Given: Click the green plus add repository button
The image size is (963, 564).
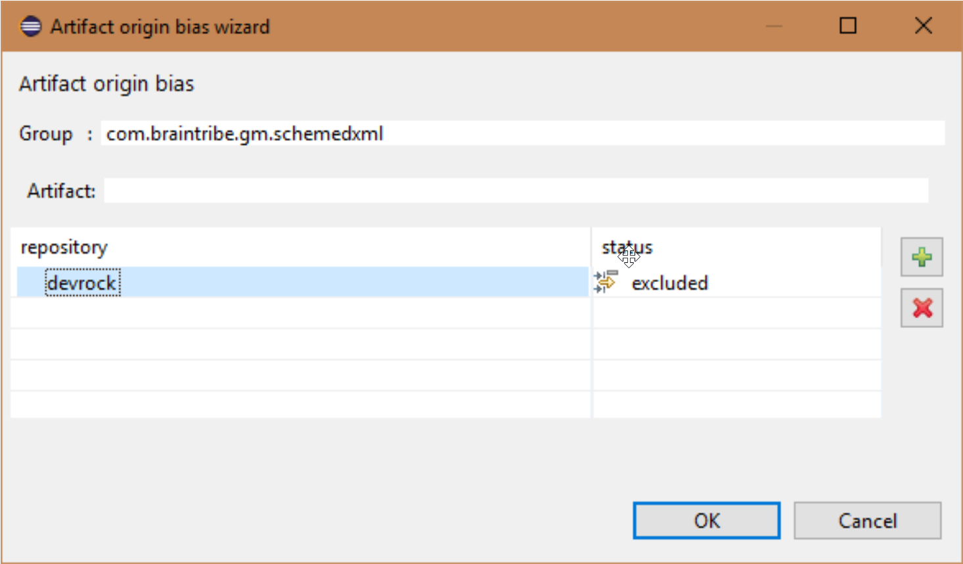Looking at the screenshot, I should tap(922, 257).
